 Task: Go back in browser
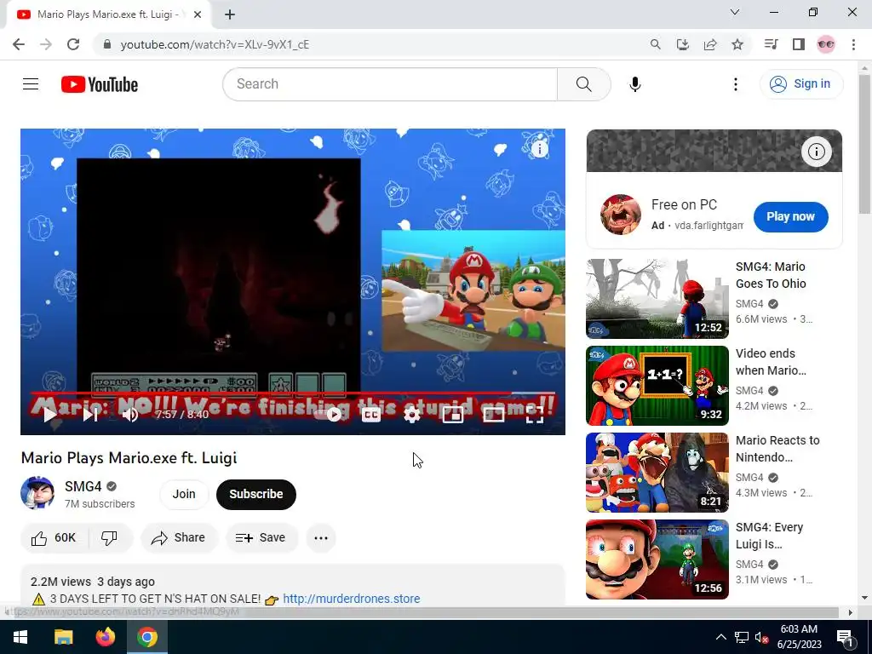pyautogui.click(x=19, y=44)
